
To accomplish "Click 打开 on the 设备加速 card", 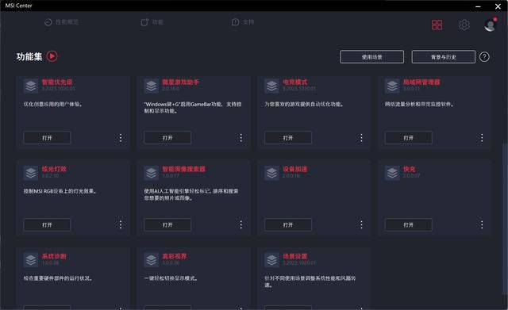I will pos(288,224).
